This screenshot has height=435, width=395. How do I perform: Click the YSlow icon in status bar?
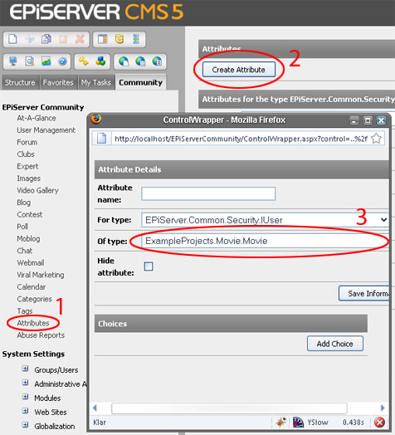[298, 423]
